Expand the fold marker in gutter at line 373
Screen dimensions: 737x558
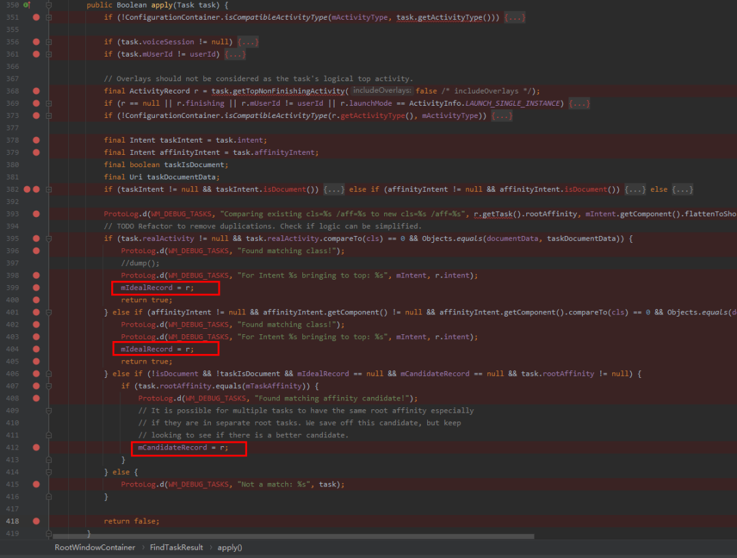coord(48,115)
